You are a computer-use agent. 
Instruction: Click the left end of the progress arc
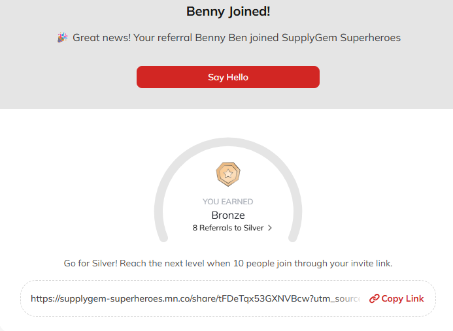pyautogui.click(x=163, y=238)
